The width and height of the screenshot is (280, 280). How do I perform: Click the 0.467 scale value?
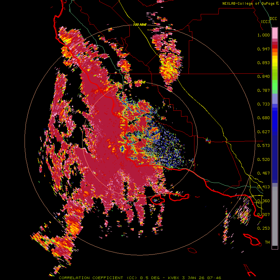pos(264,173)
